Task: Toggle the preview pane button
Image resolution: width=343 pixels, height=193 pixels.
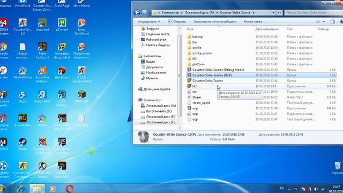Action: click(332, 21)
